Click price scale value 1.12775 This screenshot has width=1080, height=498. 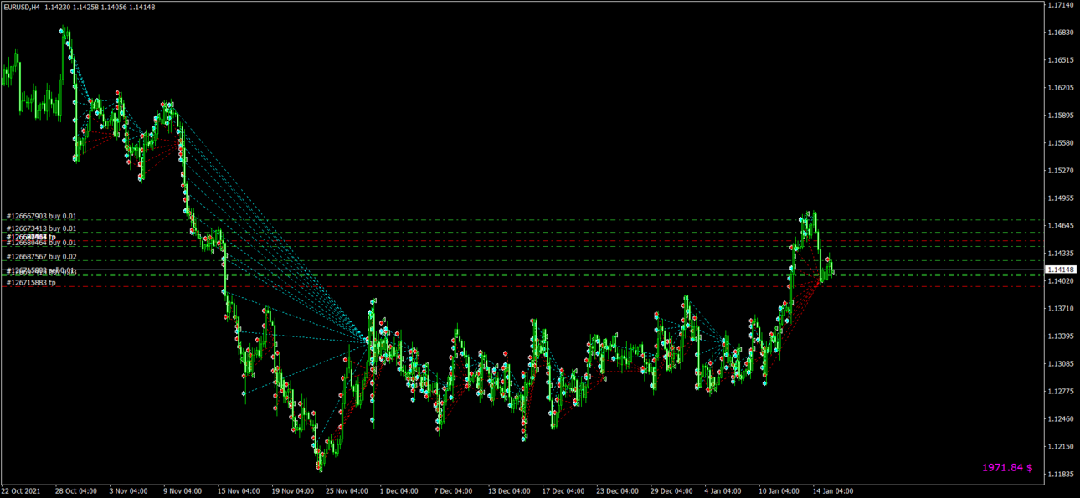point(1060,392)
